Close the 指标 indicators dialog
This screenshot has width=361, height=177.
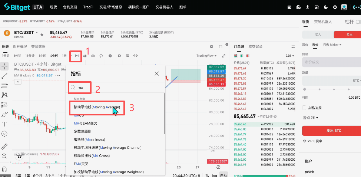157,73
